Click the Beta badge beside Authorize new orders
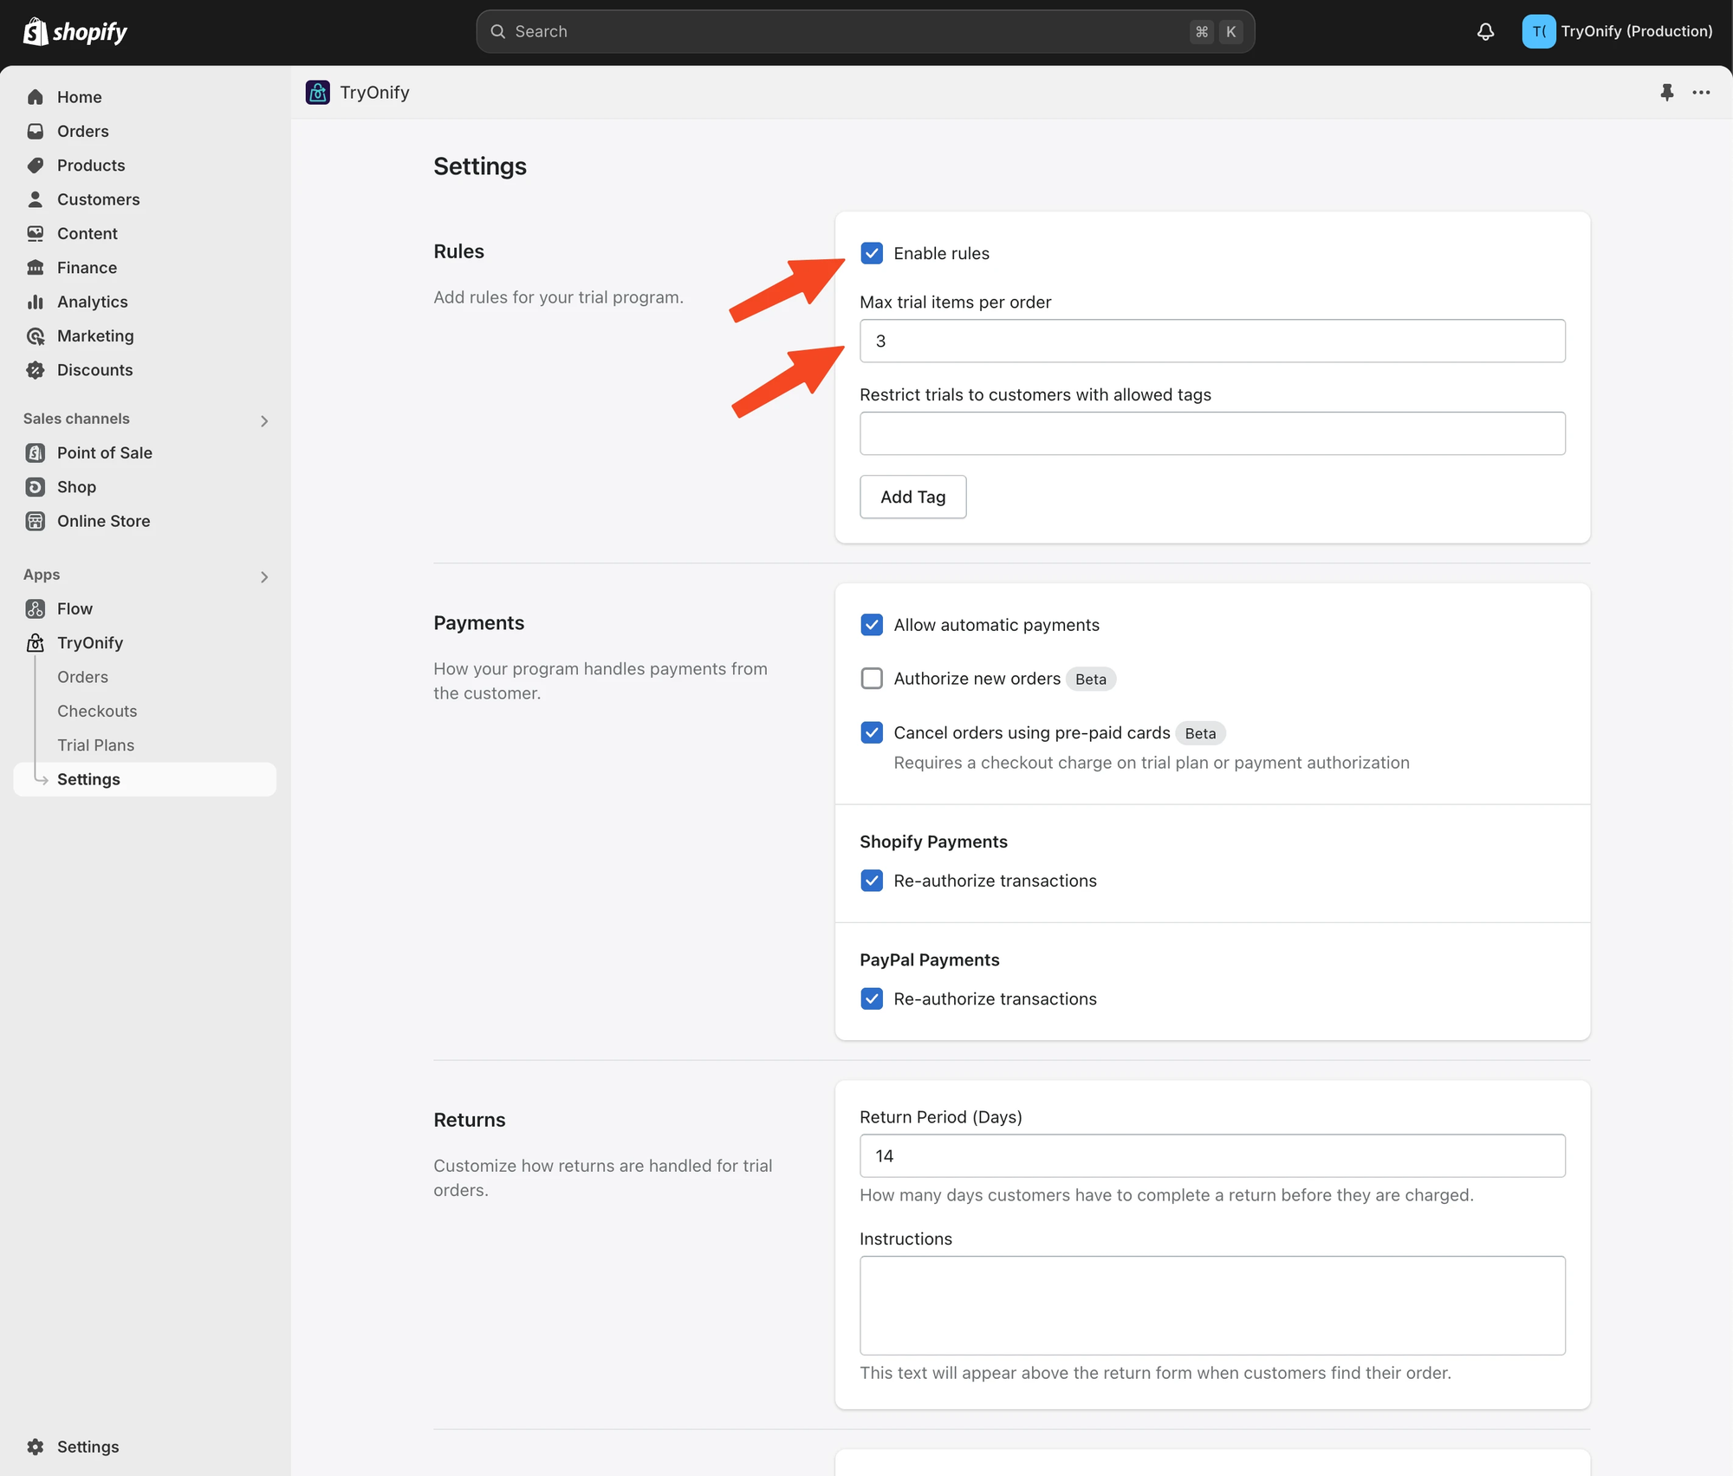The image size is (1733, 1476). (x=1090, y=679)
